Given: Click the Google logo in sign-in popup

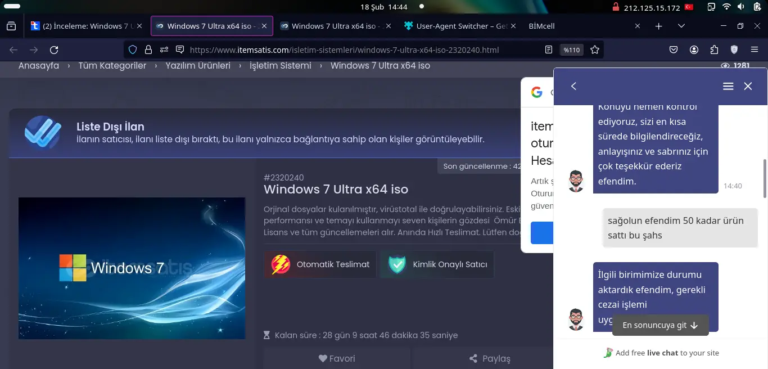Looking at the screenshot, I should [537, 92].
